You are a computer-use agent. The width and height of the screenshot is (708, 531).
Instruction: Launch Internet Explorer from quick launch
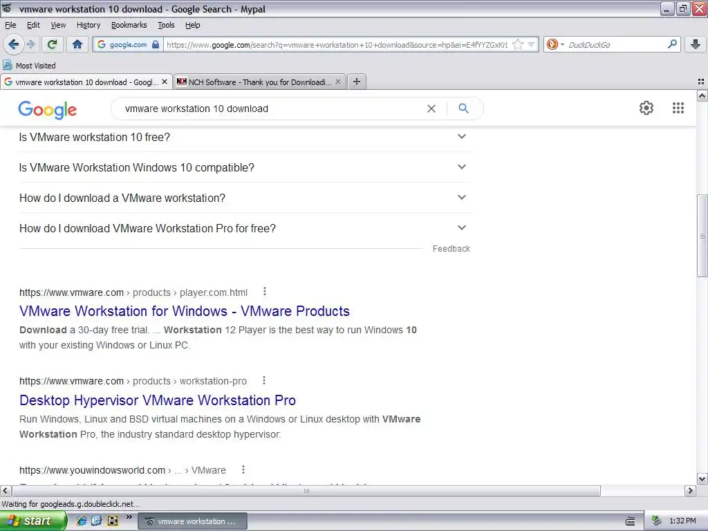(81, 521)
